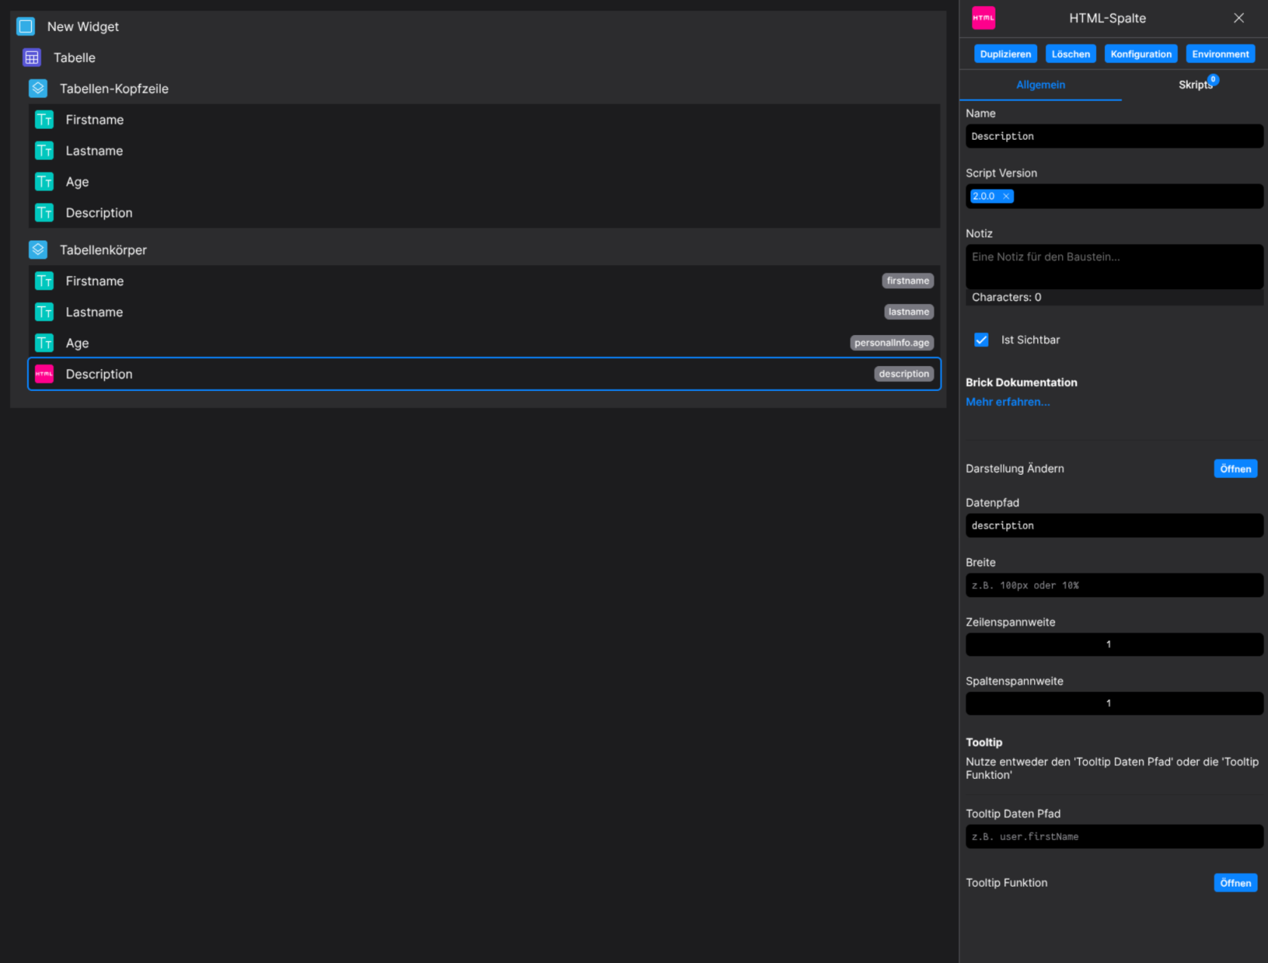Select the HTML icon beside the Description body row

pos(44,374)
